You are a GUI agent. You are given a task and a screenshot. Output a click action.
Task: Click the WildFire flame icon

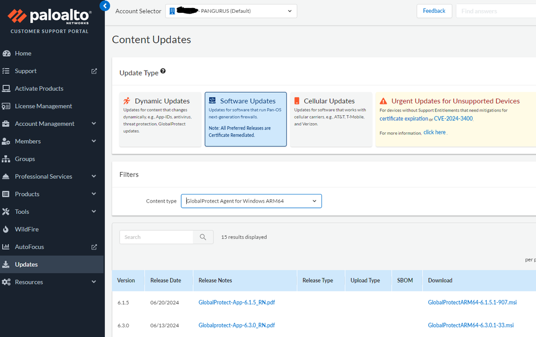6,229
